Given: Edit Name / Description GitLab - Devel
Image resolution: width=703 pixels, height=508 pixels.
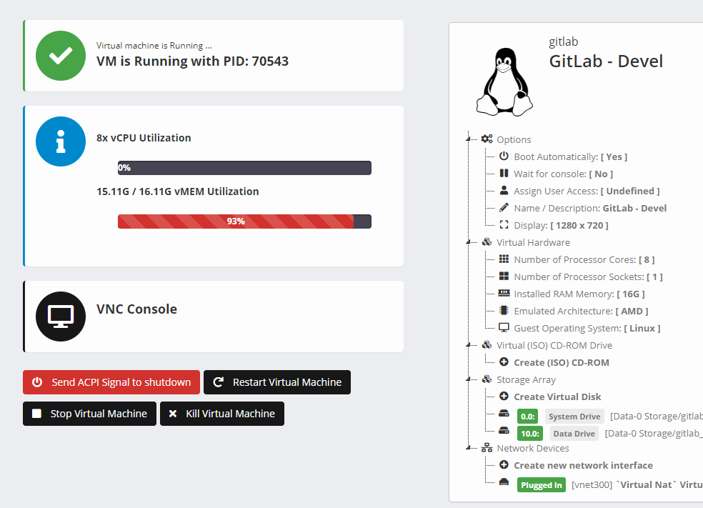Looking at the screenshot, I should pos(634,208).
